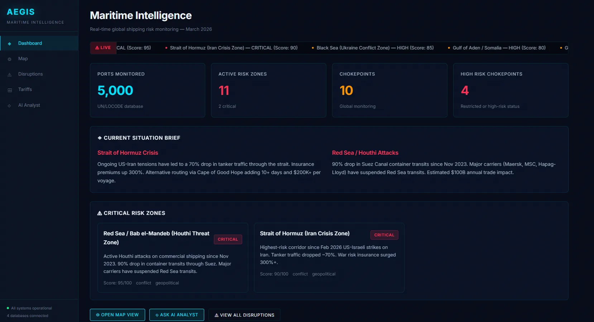
Task: Click 'Restricted or high-risk status' text
Action: point(490,106)
